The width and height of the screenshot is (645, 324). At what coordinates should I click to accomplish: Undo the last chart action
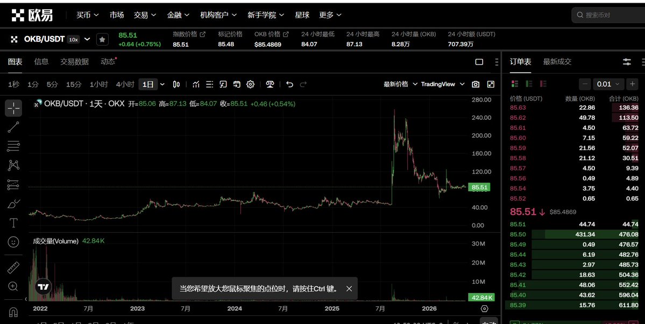[x=289, y=84]
